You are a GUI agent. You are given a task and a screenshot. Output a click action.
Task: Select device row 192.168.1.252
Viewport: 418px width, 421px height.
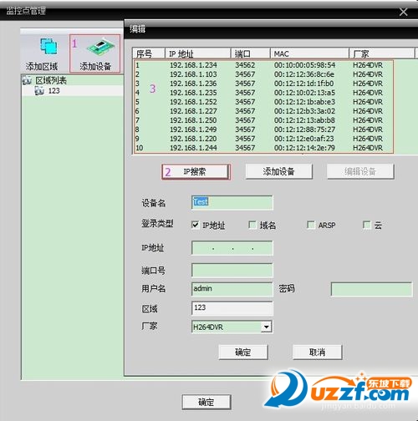(263, 102)
